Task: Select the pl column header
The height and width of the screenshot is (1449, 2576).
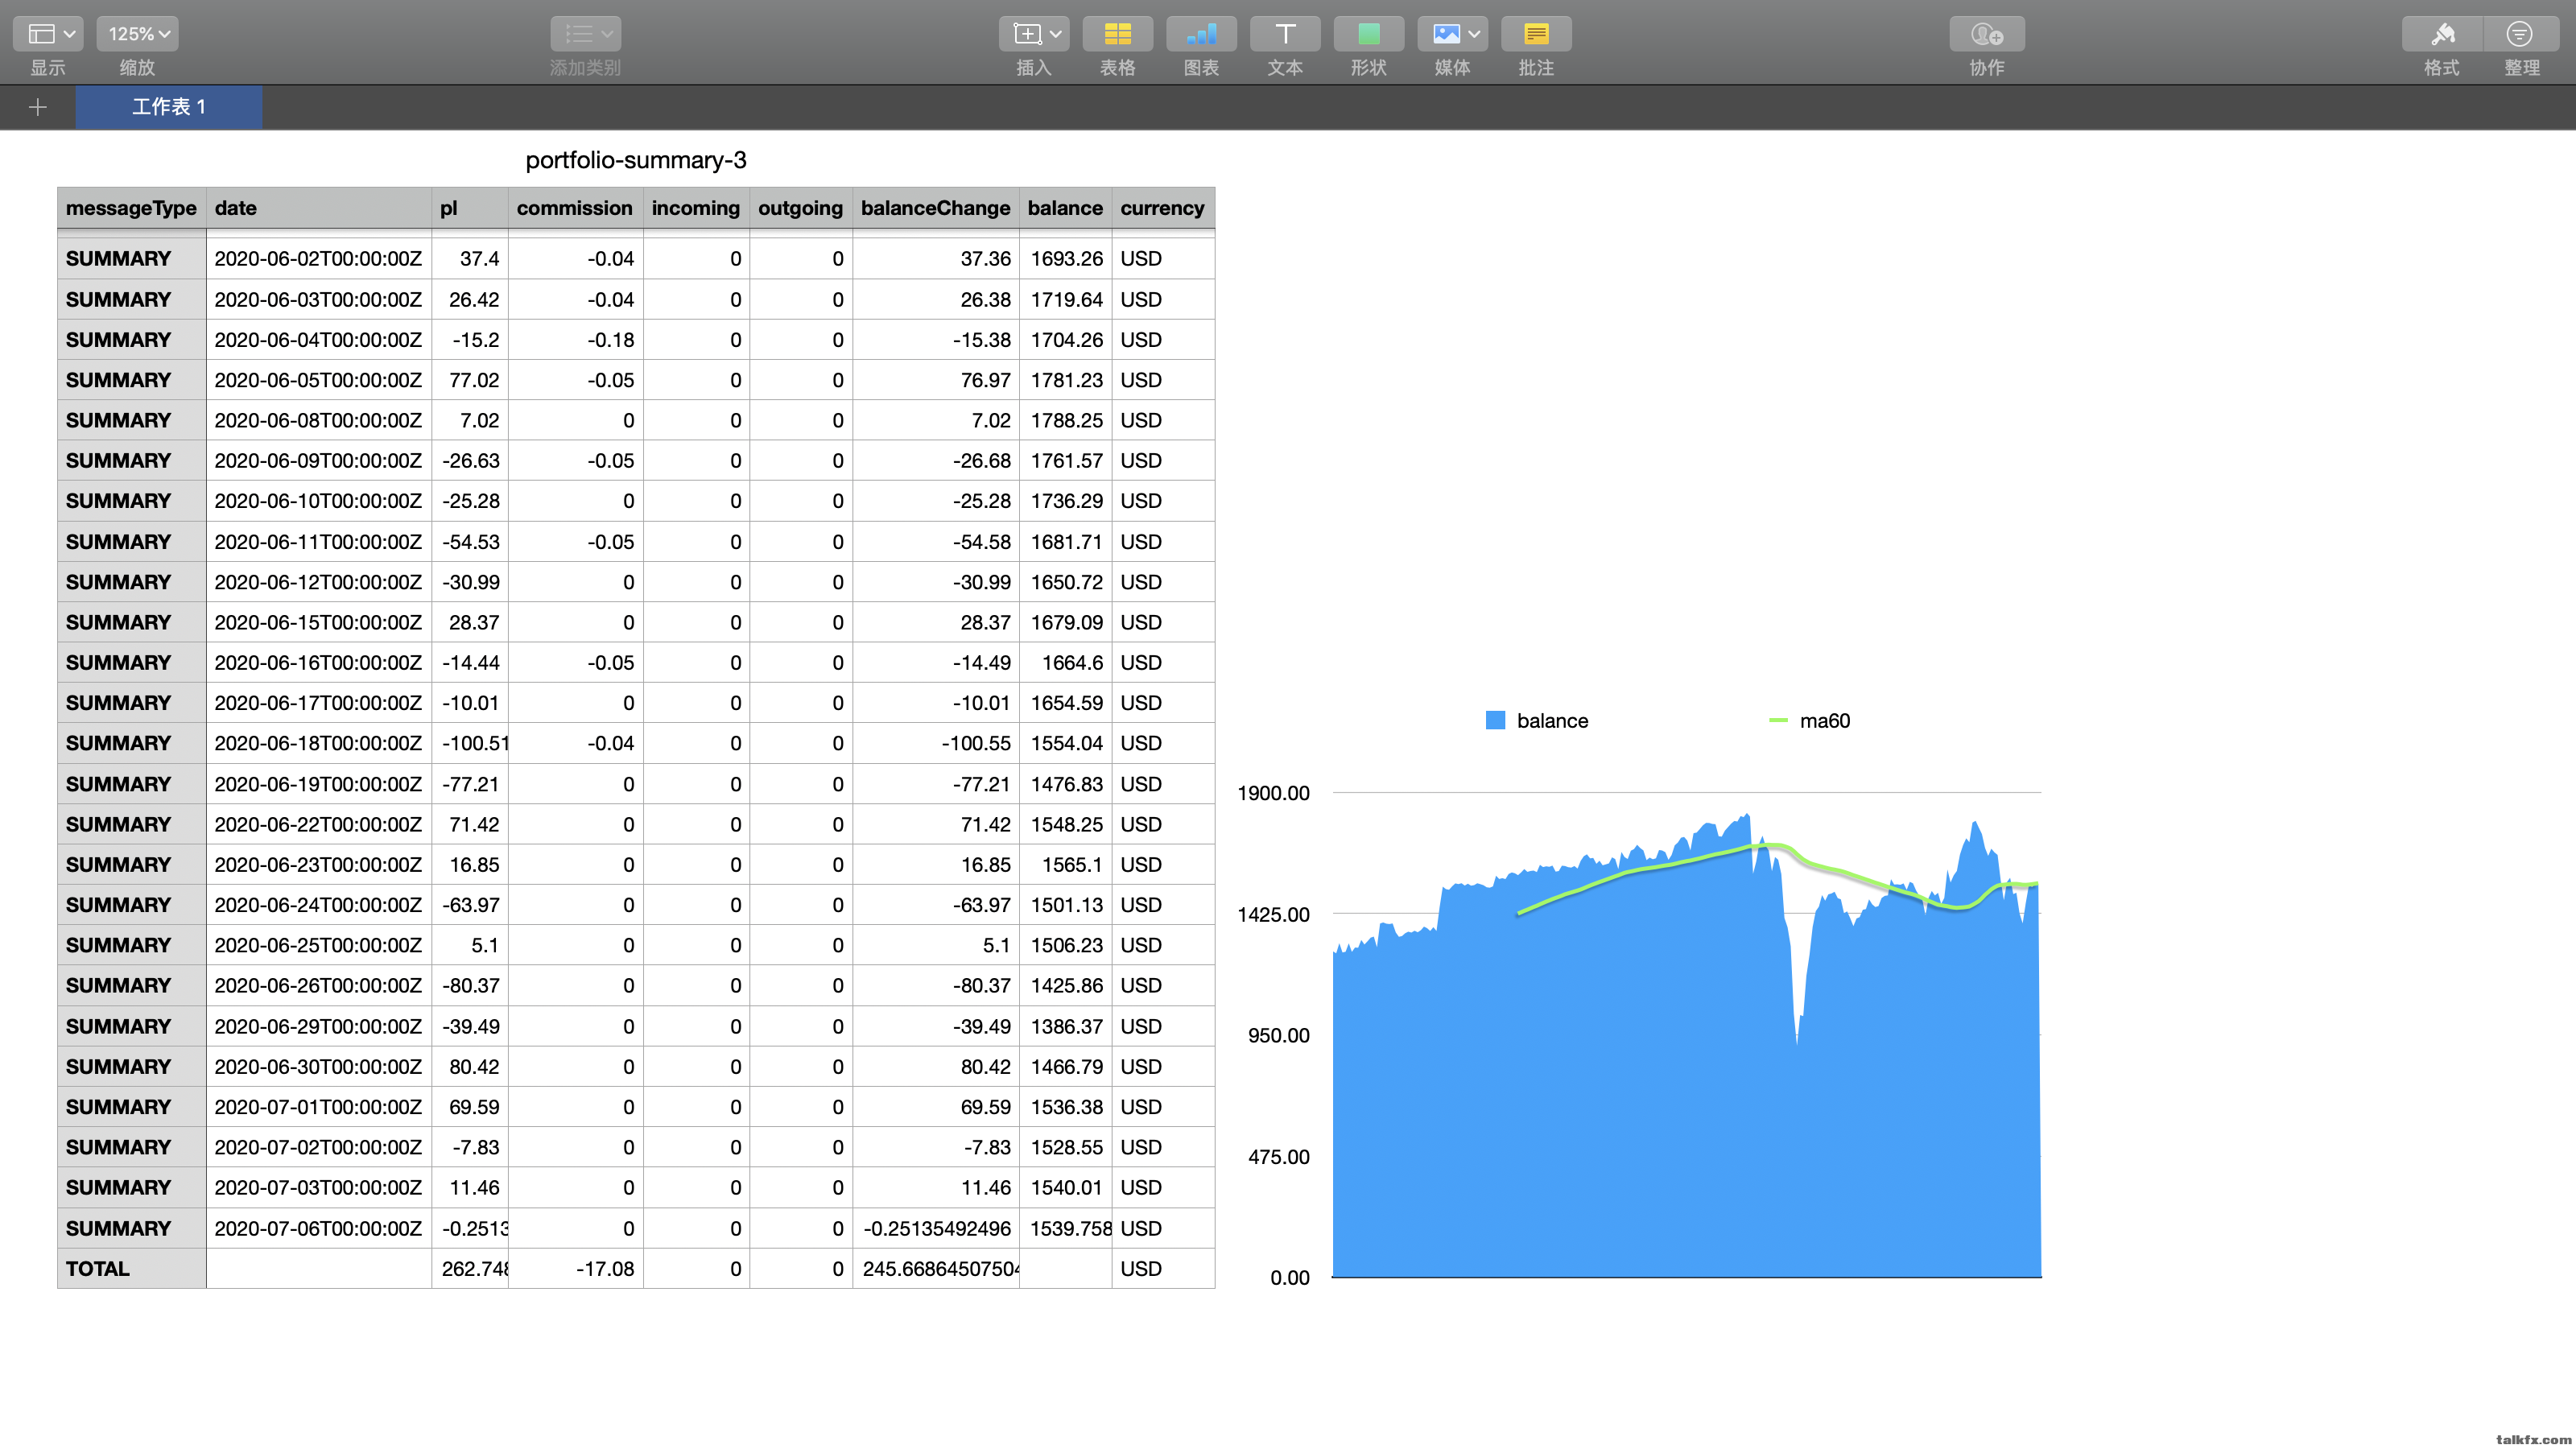Action: tap(470, 208)
